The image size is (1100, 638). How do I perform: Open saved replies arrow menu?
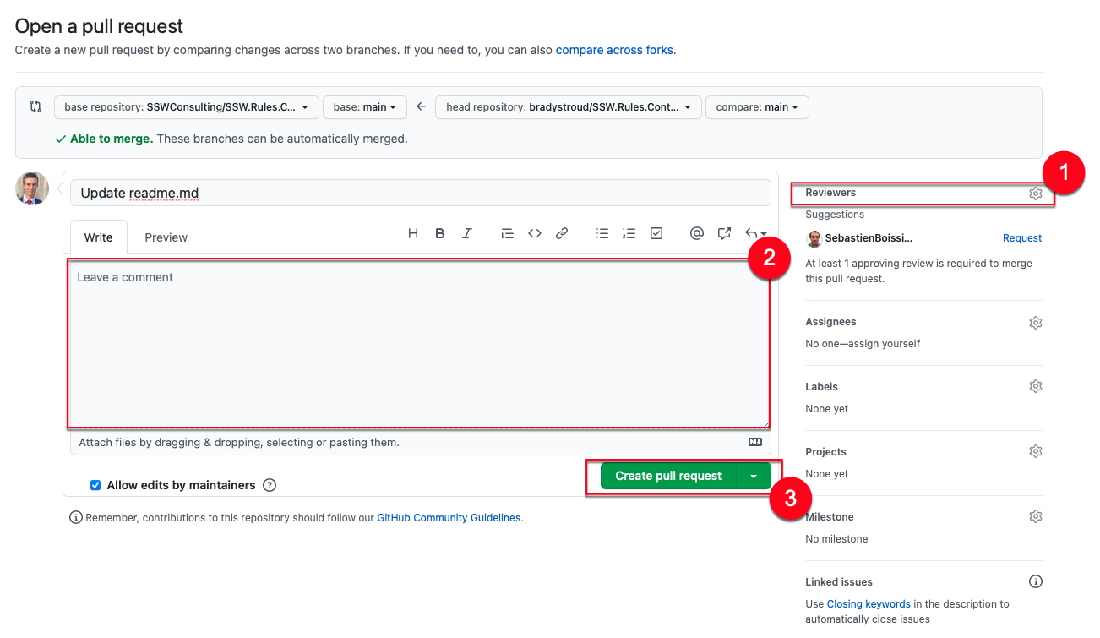(x=756, y=234)
